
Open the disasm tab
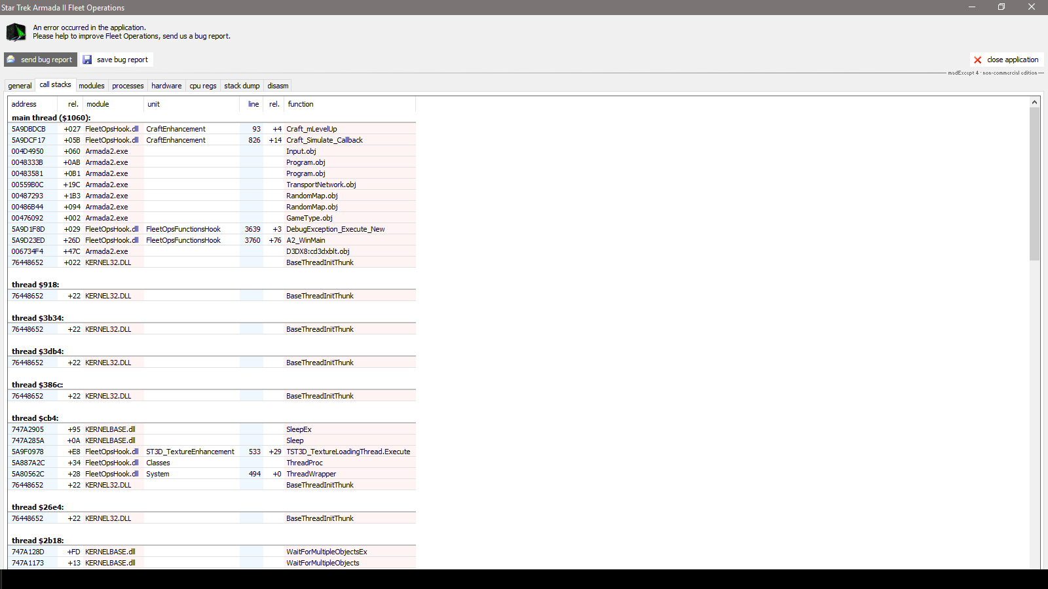(x=278, y=86)
